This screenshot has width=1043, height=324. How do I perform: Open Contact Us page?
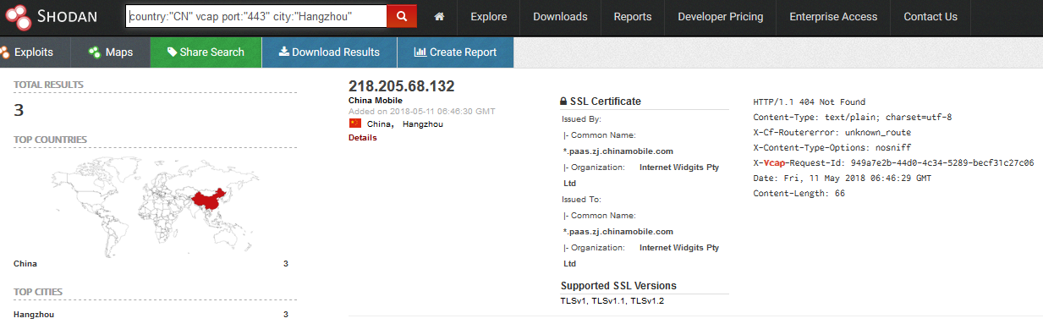point(930,16)
